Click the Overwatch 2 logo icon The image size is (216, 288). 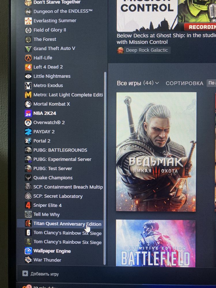(28, 122)
